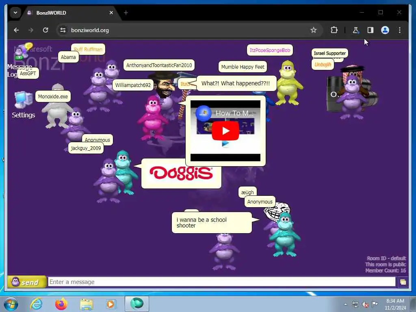Click the Mumble Happy Feet name tag
416x312 pixels.
243,67
